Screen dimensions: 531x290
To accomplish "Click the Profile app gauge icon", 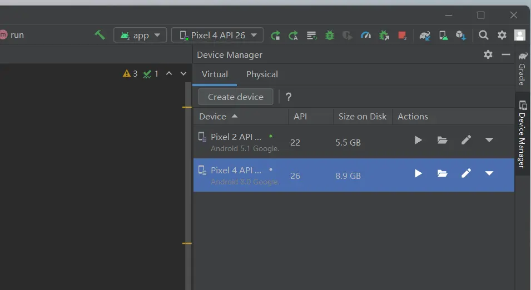I will click(x=365, y=36).
